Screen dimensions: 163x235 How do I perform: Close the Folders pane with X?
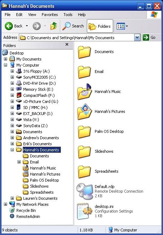[x=67, y=45]
